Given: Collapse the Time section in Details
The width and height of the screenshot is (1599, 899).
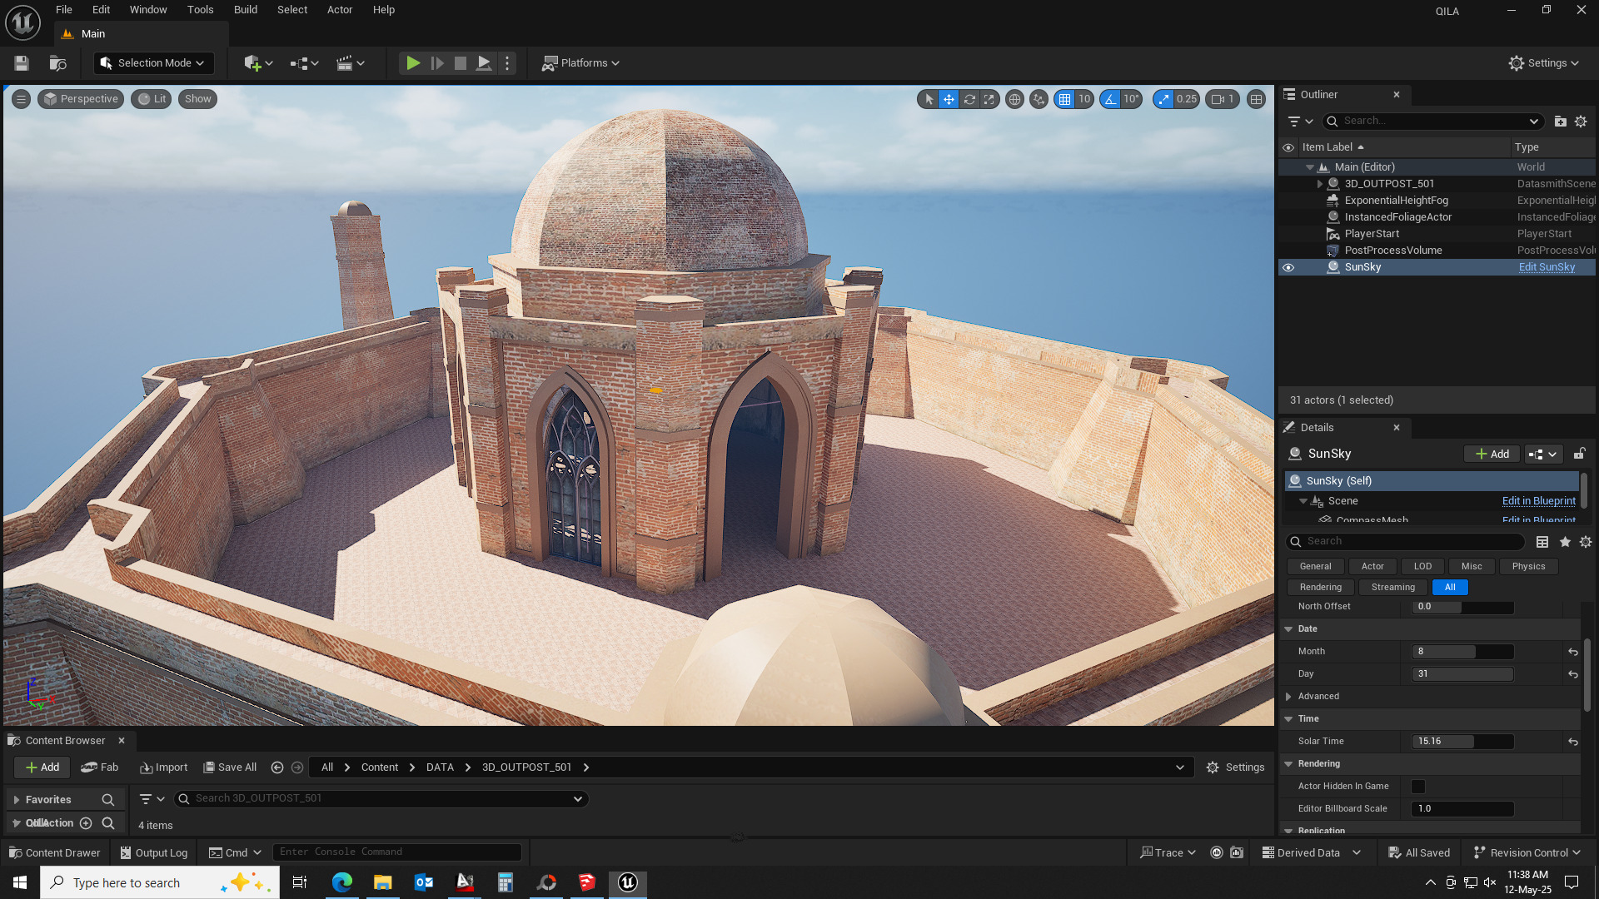Looking at the screenshot, I should (x=1288, y=719).
